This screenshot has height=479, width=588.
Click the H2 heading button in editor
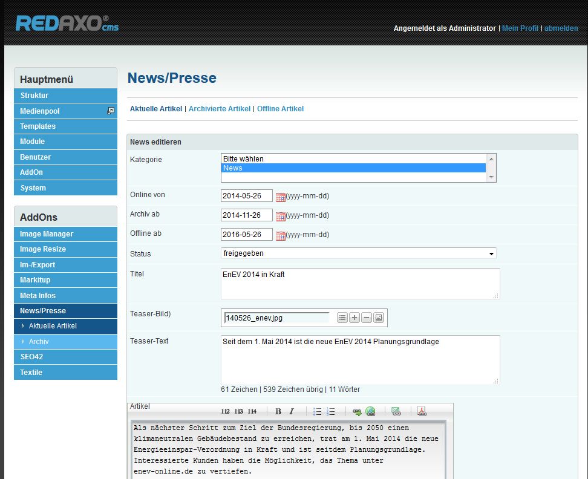point(226,411)
